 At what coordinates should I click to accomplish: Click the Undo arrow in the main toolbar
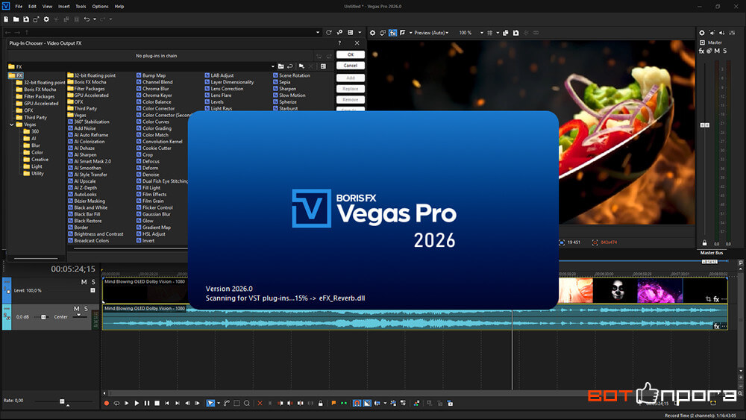(87, 19)
